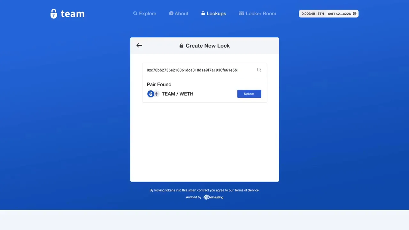Click the Pair Found label

pyautogui.click(x=159, y=84)
